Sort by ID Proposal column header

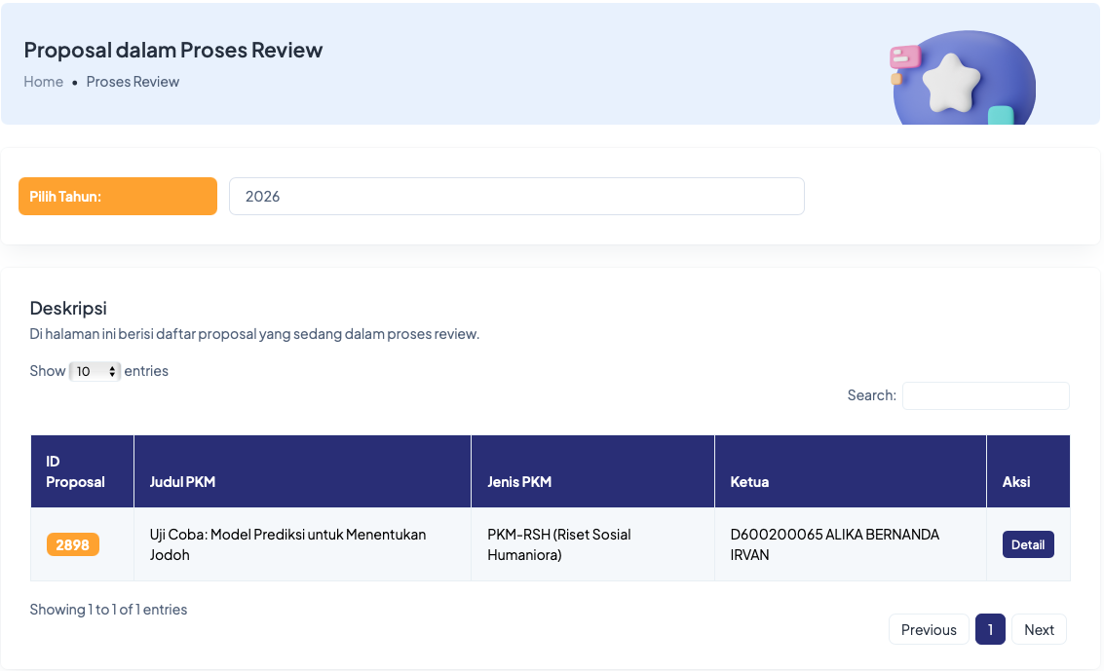point(83,471)
